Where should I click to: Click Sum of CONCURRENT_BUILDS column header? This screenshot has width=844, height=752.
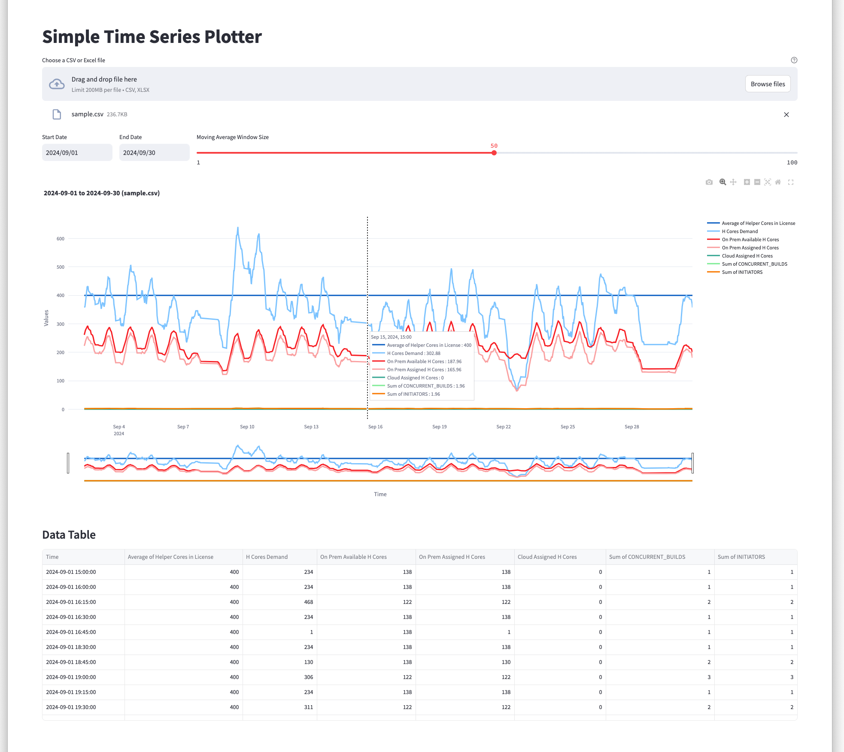647,557
